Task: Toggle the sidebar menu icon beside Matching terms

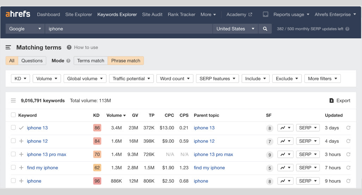Action: [8, 47]
